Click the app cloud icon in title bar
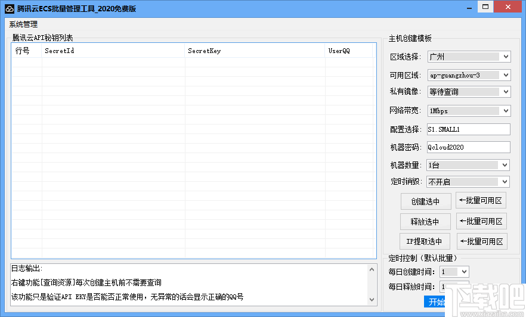526x317 pixels. pos(10,9)
